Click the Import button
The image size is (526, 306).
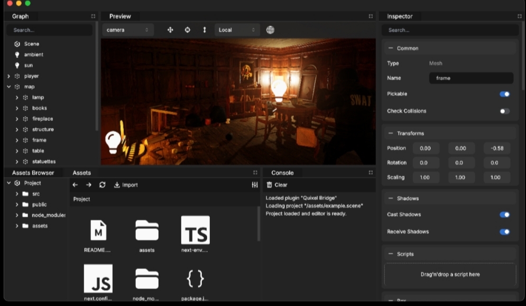pyautogui.click(x=126, y=185)
